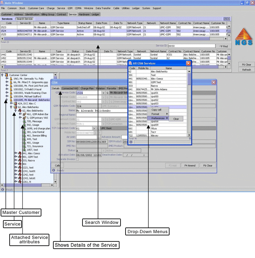Click service icon beside 1261, tt
The width and height of the screenshot is (255, 258).
tap(20, 182)
